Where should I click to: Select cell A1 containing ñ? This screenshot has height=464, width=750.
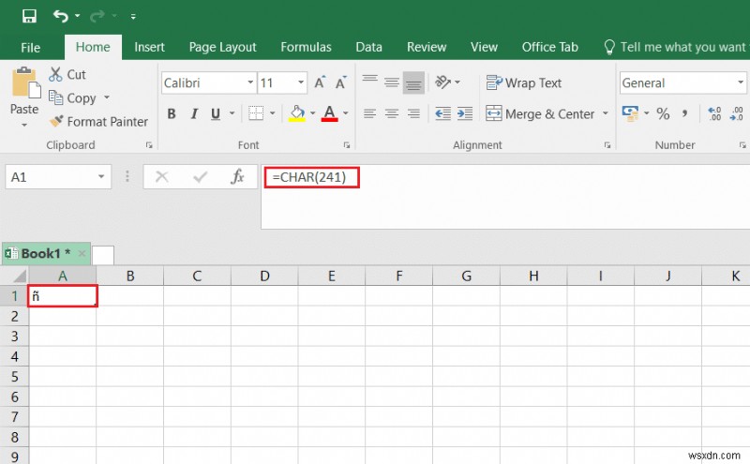(x=63, y=296)
